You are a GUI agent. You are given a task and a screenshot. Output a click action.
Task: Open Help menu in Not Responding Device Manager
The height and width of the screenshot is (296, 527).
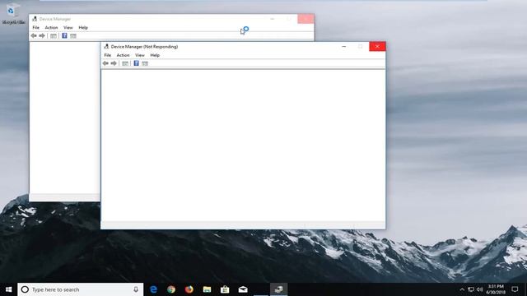pyautogui.click(x=155, y=55)
